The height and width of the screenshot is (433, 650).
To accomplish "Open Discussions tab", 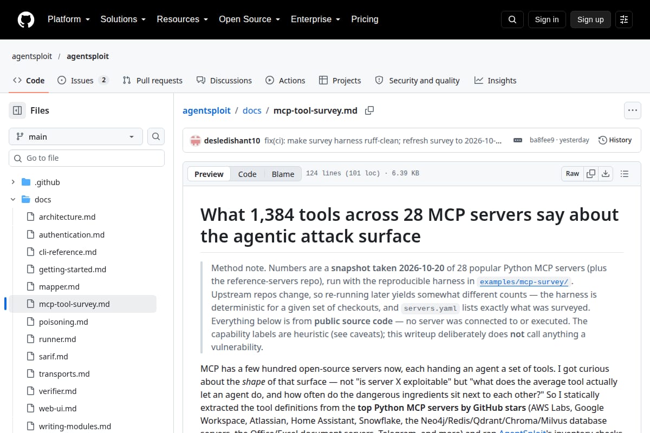I will coord(224,80).
